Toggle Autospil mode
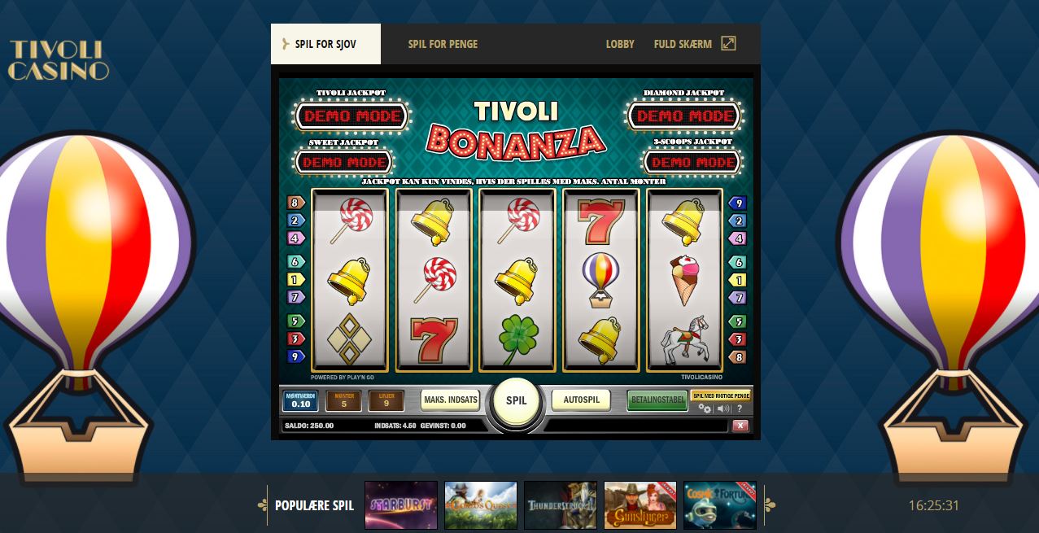The height and width of the screenshot is (533, 1039). [581, 400]
